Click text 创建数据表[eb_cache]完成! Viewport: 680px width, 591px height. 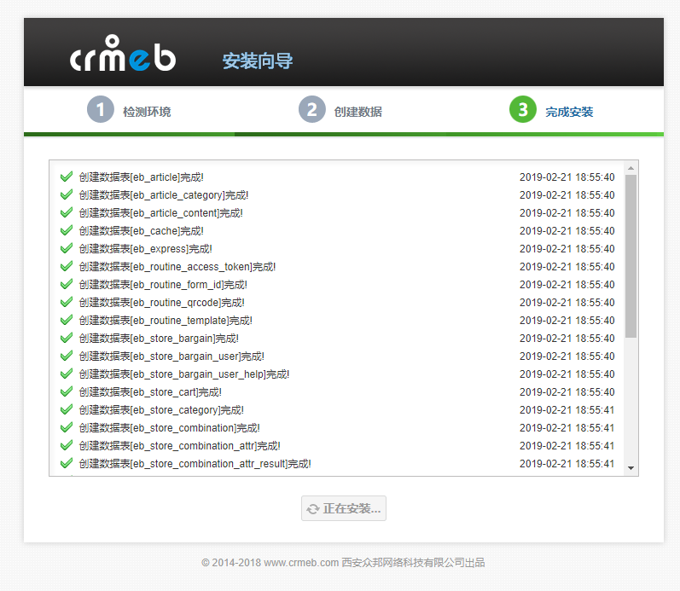[141, 231]
